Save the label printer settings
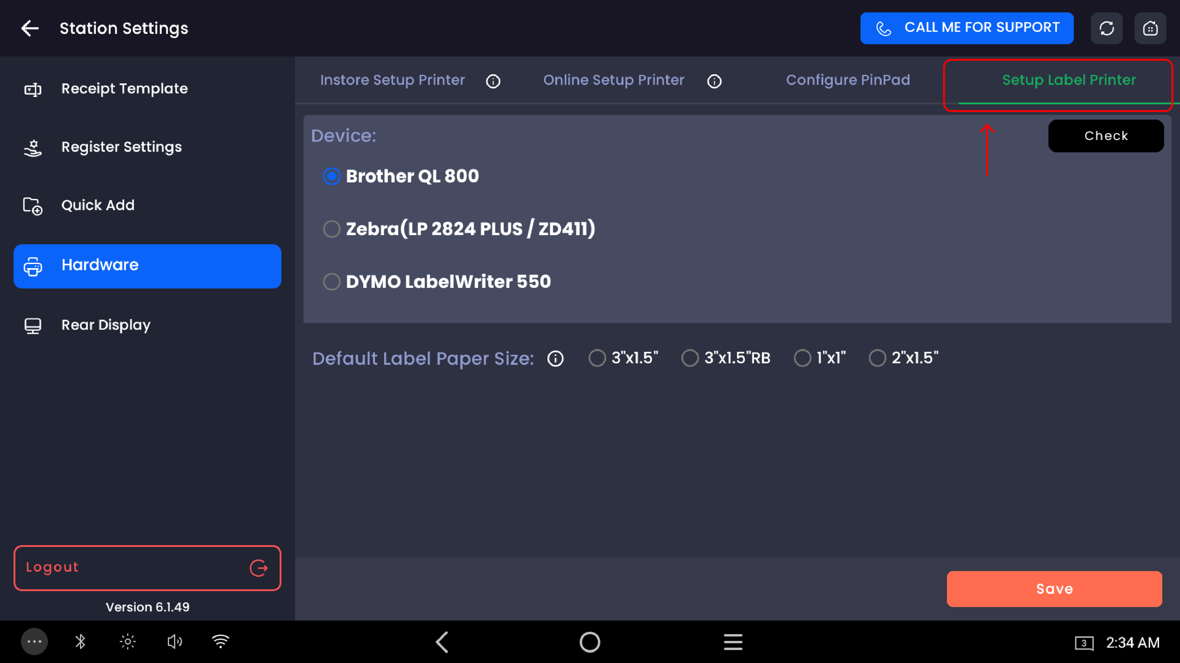 tap(1054, 589)
